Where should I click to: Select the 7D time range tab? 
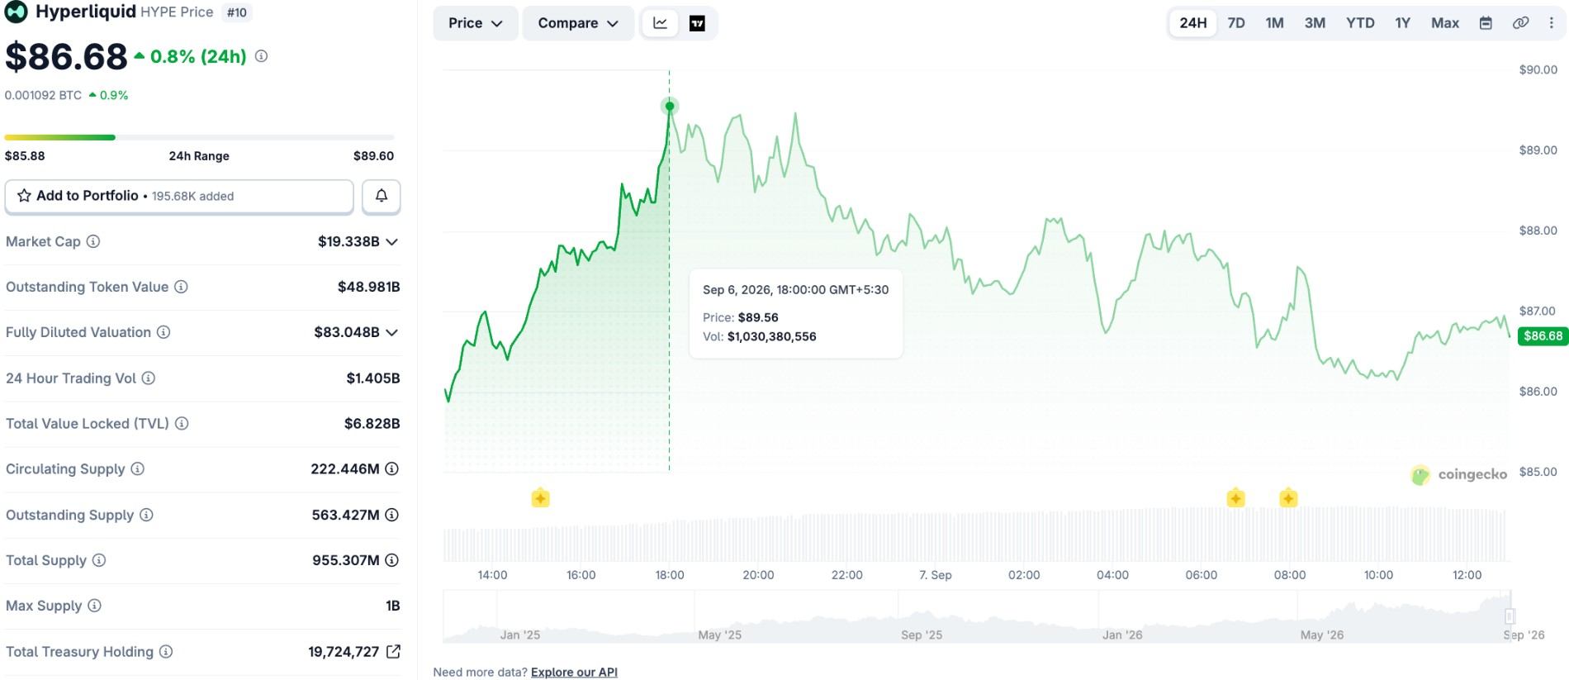pos(1236,23)
